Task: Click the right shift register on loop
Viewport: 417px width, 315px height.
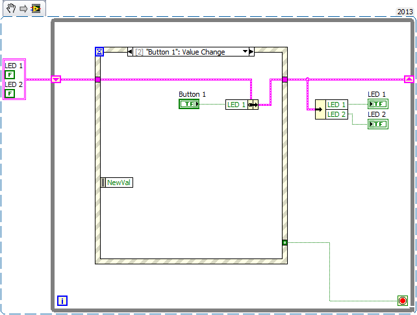Action: tap(409, 79)
